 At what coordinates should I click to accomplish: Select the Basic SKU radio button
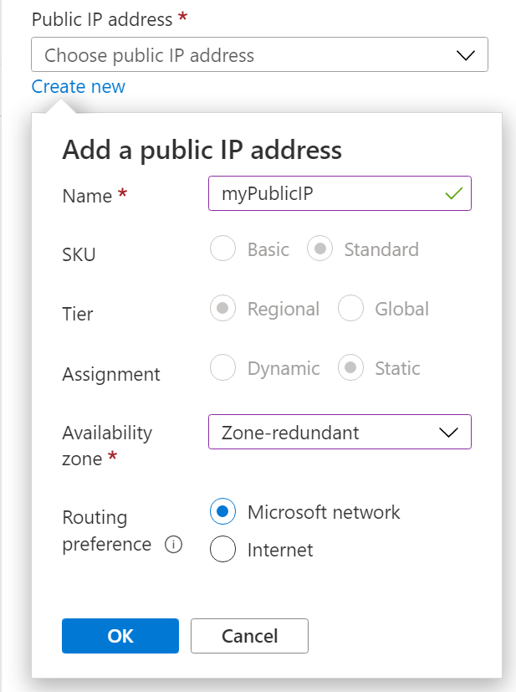[x=222, y=249]
